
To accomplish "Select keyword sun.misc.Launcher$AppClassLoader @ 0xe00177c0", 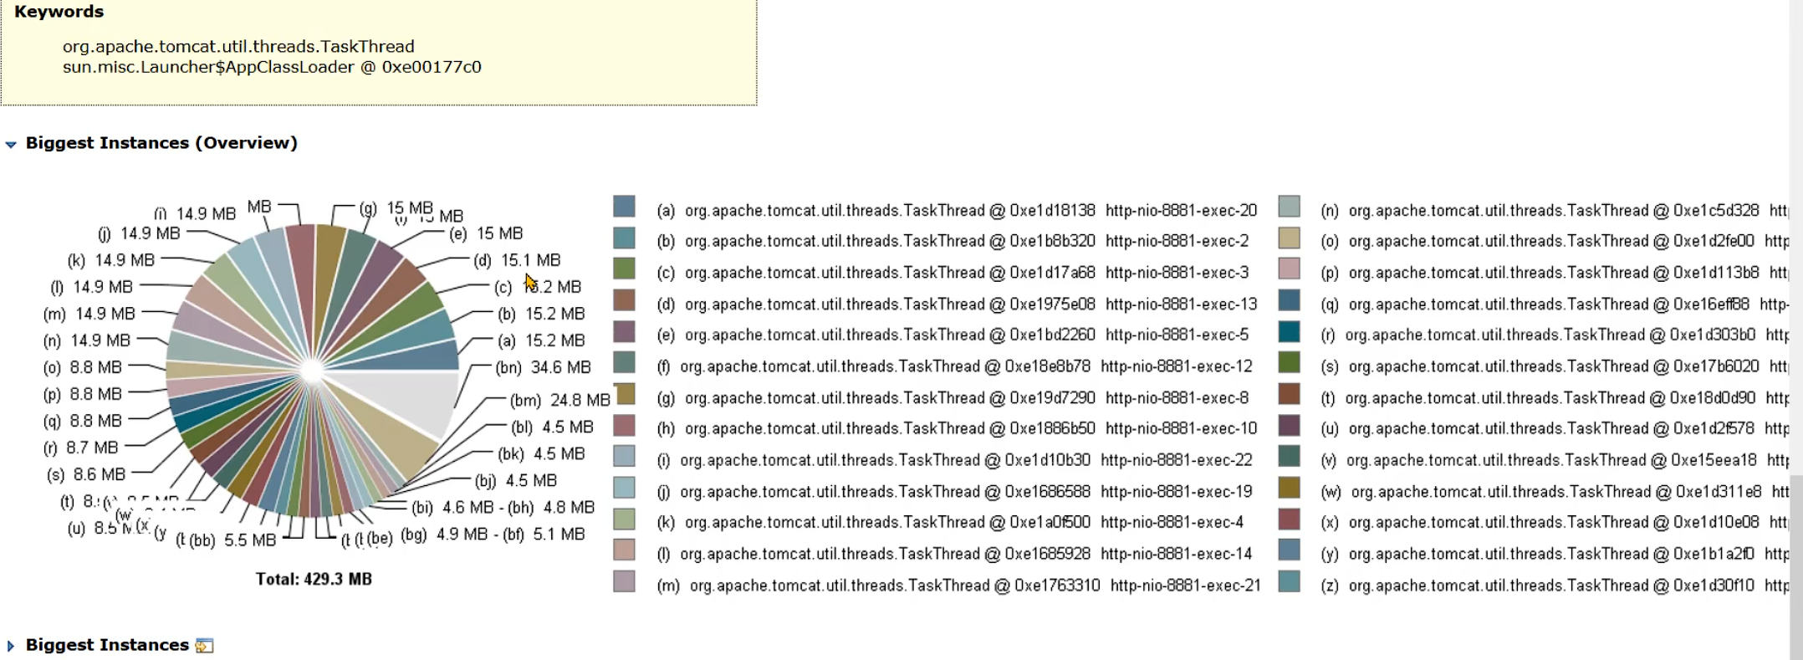I will click(272, 67).
